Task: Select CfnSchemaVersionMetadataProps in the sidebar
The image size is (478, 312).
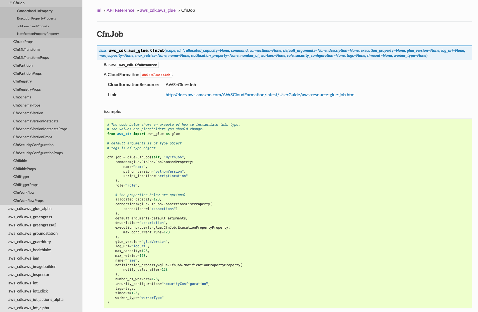Action: point(40,129)
